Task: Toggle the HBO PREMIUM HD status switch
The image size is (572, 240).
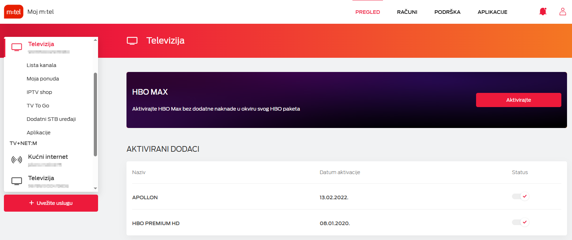Action: (520, 222)
